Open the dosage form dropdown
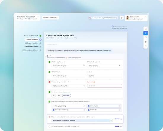 (105, 66)
